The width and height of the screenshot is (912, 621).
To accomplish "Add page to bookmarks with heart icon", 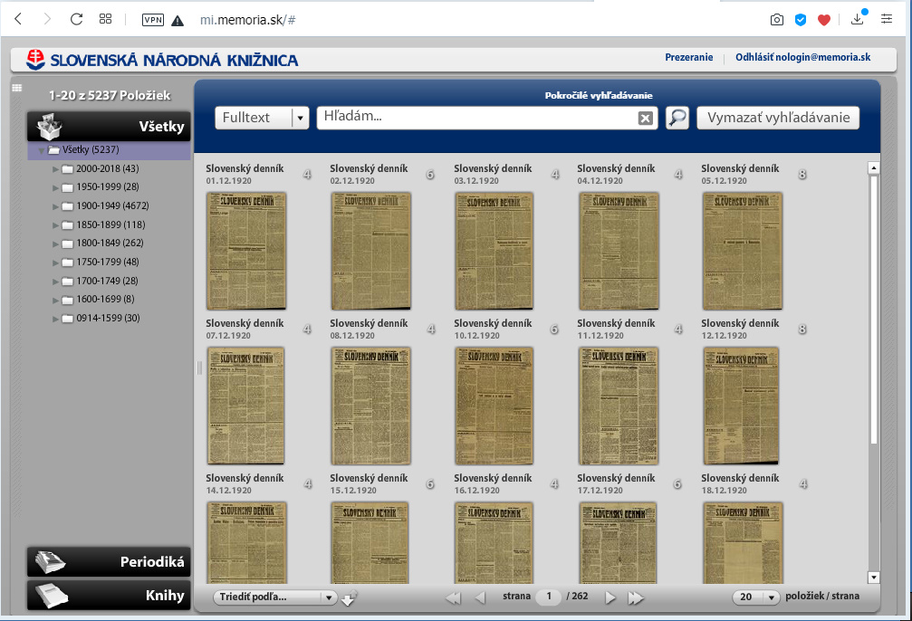I will coord(823,20).
